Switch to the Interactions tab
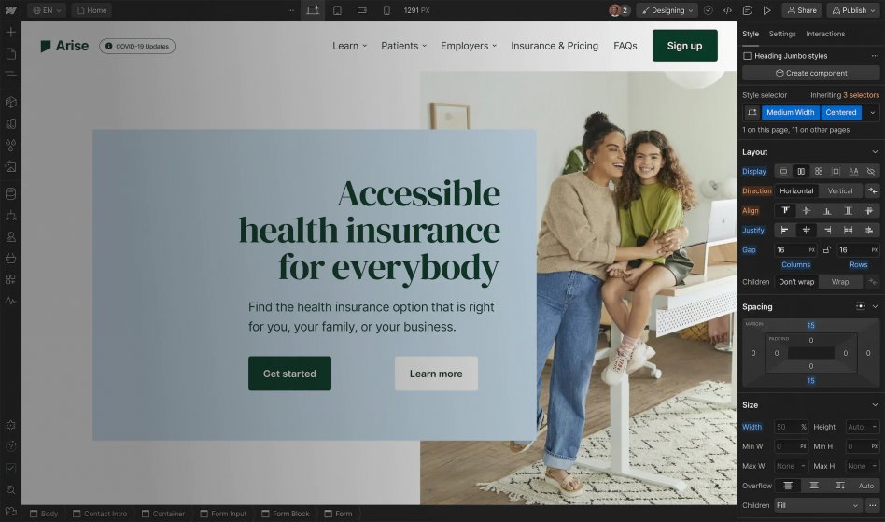The image size is (885, 522). [825, 34]
